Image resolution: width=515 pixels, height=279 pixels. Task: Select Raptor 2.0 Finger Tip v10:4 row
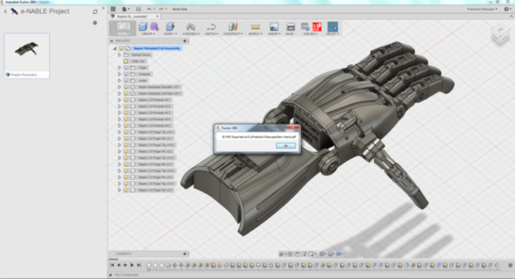[156, 170]
